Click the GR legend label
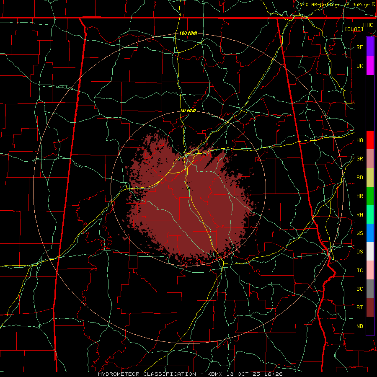This screenshot has height=377, width=377. 360,159
